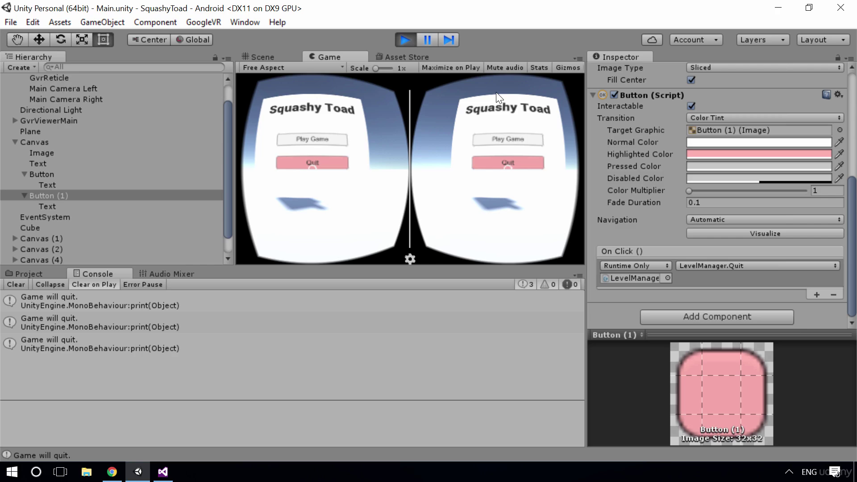The height and width of the screenshot is (482, 857).
Task: Add On Click event with plus
Action: click(x=817, y=295)
